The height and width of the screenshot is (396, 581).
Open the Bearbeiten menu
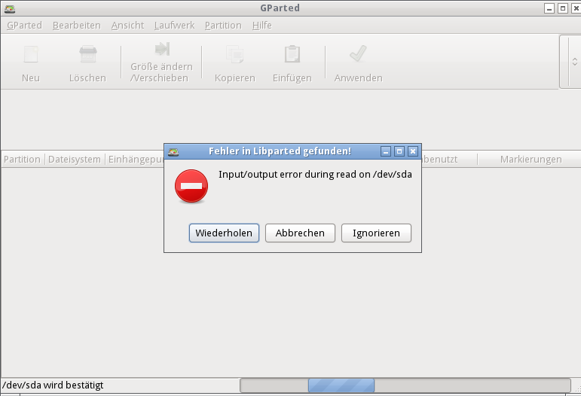pos(77,25)
